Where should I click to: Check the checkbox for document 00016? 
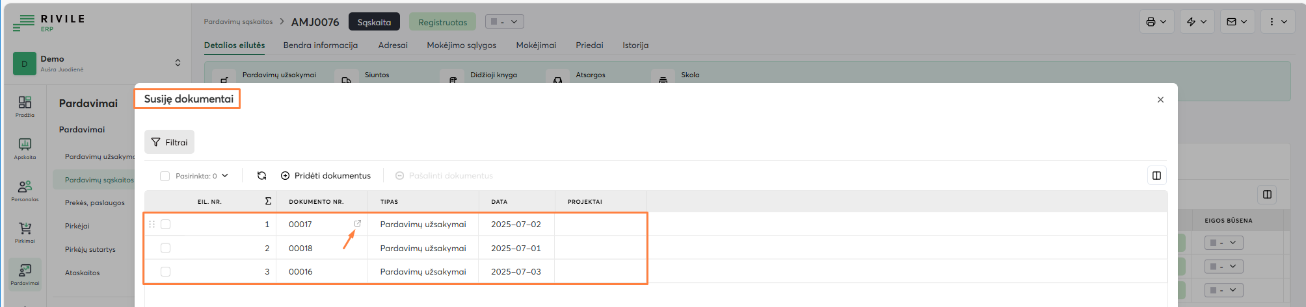pyautogui.click(x=165, y=272)
